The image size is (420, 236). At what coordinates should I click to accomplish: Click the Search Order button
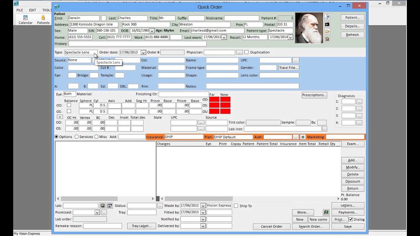coord(310,226)
